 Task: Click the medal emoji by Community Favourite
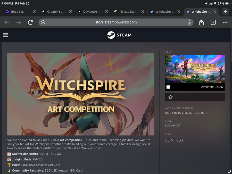[x=9, y=170]
